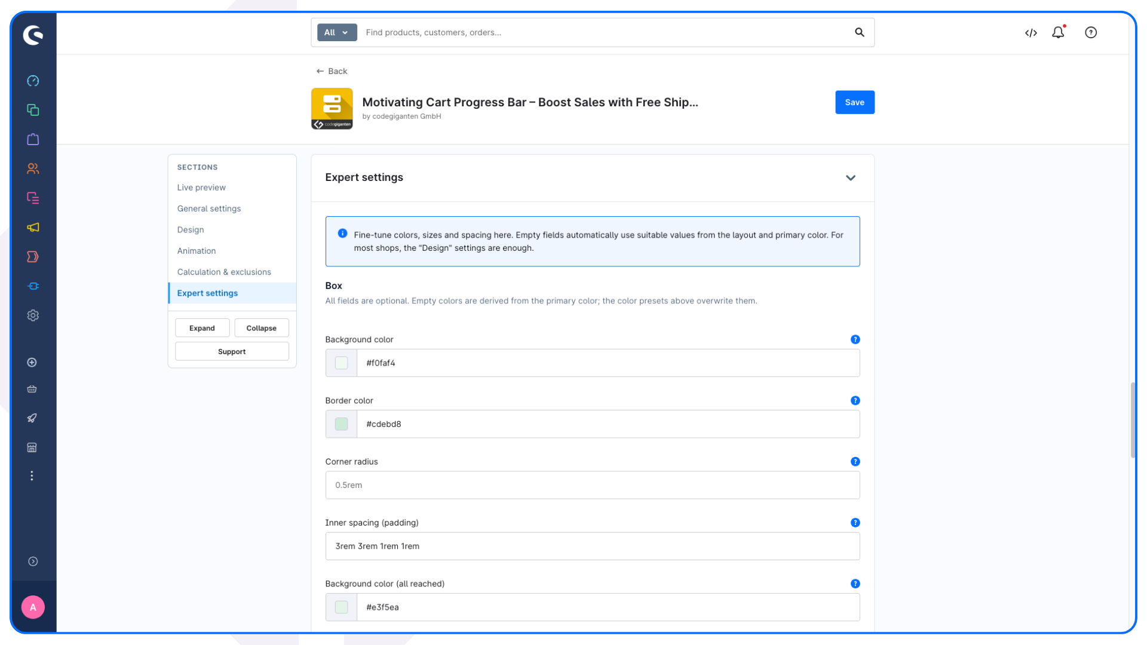Image resolution: width=1147 pixels, height=645 pixels.
Task: Open the Background color swatch picker
Action: point(341,363)
